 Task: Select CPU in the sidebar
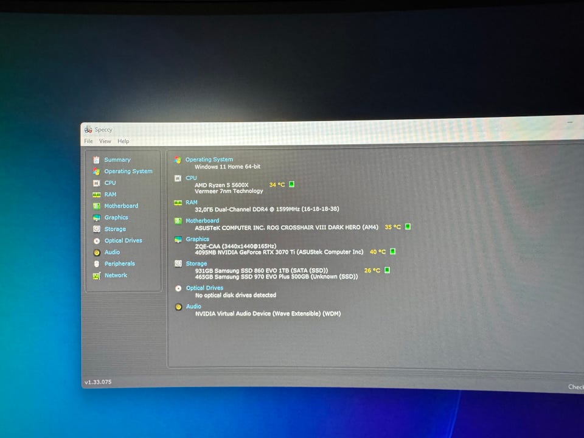coord(110,183)
